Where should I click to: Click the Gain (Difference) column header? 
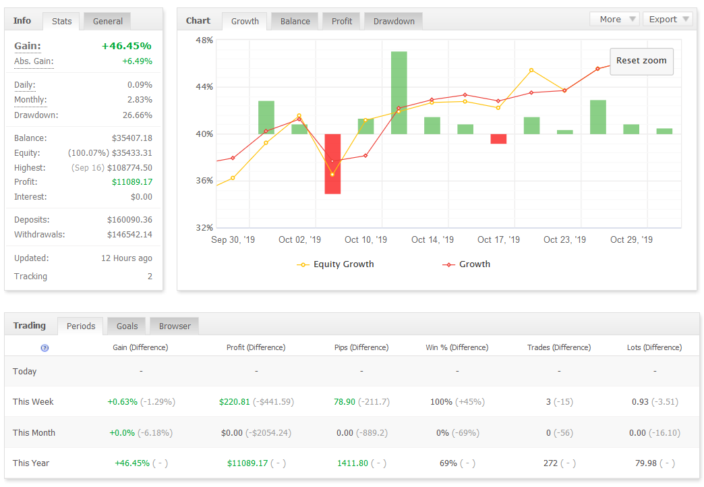pyautogui.click(x=140, y=347)
